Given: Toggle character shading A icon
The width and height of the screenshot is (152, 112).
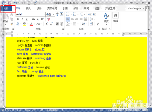Looking at the screenshot, I should (57, 24).
